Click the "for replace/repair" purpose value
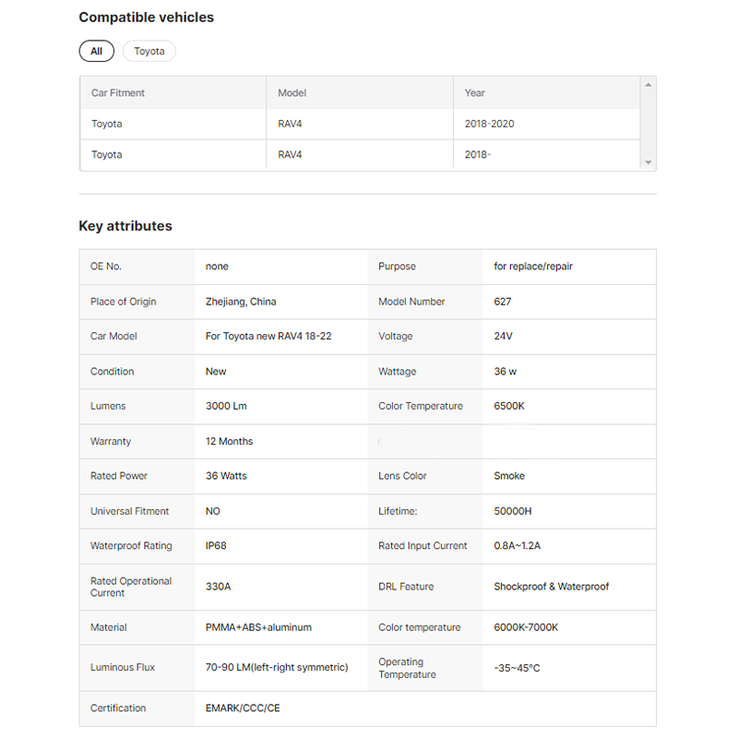738x738 pixels. tap(533, 267)
